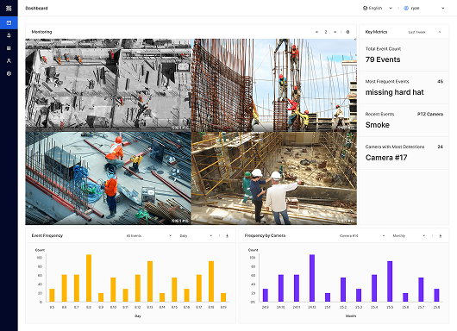This screenshot has height=331, width=457.
Task: Open the notifications bell in the sidebar
Action: 9,35
